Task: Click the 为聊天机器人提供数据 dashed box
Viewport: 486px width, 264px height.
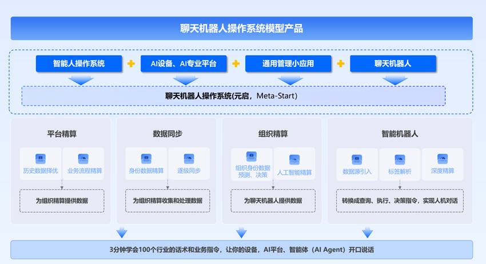Action: (273, 201)
